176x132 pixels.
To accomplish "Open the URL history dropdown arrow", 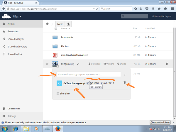I will tap(94, 9).
